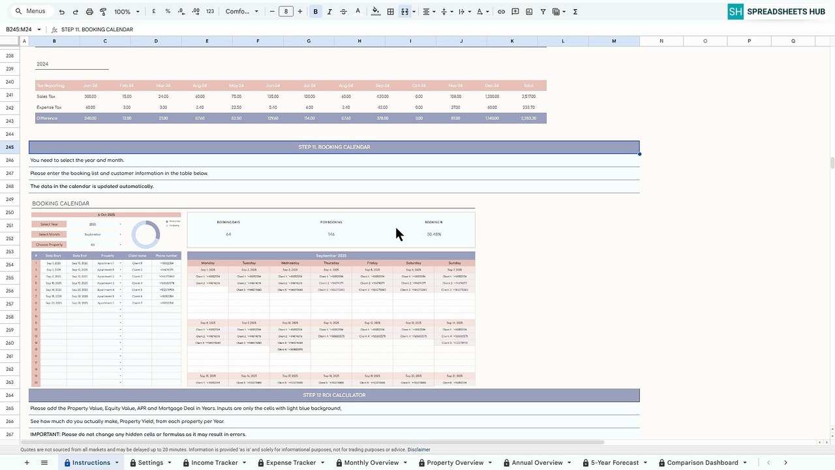This screenshot has width=835, height=470.
Task: Open the 123 more number formats button
Action: pos(210,12)
